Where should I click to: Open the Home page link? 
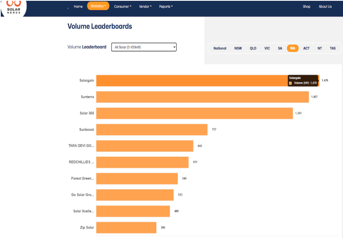click(78, 6)
